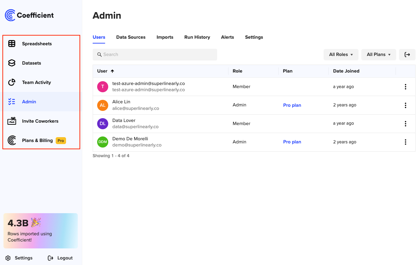Expand the All Plans dropdown
This screenshot has width=418, height=265.
coord(378,55)
